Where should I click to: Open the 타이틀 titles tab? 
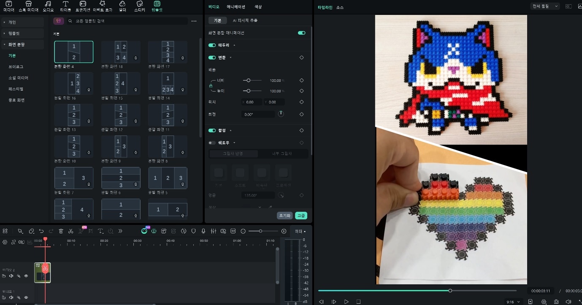pos(65,6)
